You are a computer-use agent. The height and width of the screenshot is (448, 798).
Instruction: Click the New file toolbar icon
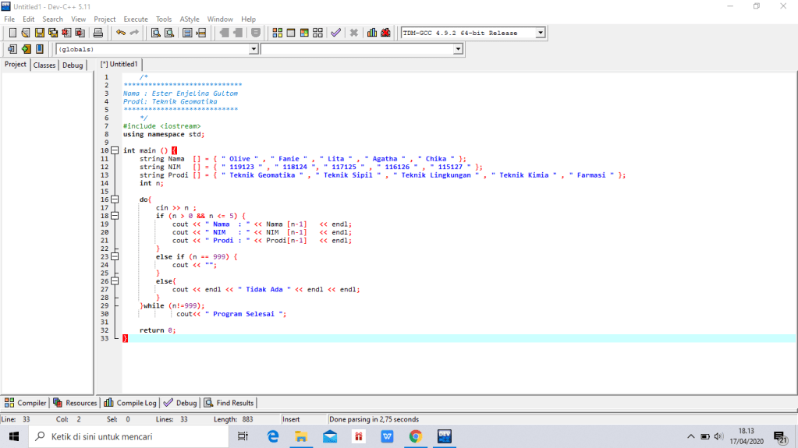[12, 33]
